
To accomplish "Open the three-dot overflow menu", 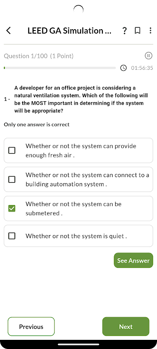I will click(150, 31).
